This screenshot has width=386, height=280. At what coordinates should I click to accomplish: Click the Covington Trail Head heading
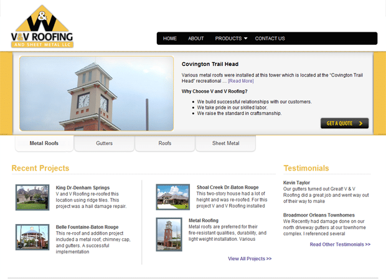[x=210, y=64]
